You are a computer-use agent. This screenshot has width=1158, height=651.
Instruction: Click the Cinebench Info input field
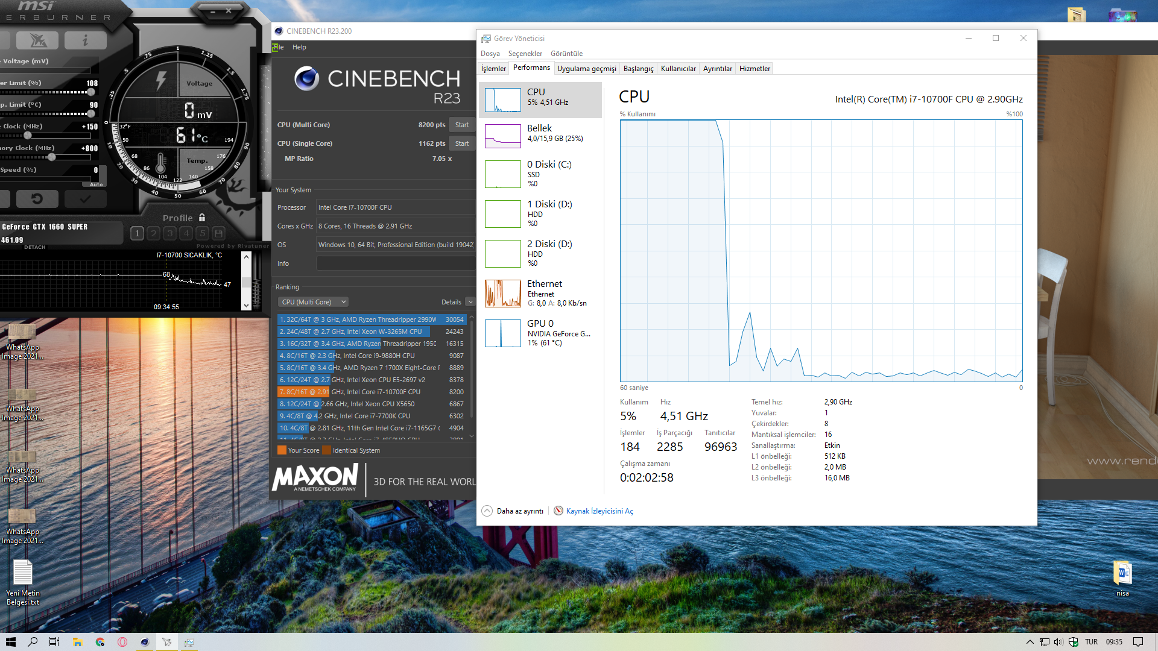(x=396, y=263)
